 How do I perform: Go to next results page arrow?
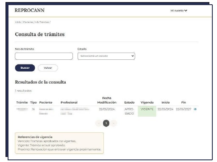pyautogui.click(x=114, y=123)
